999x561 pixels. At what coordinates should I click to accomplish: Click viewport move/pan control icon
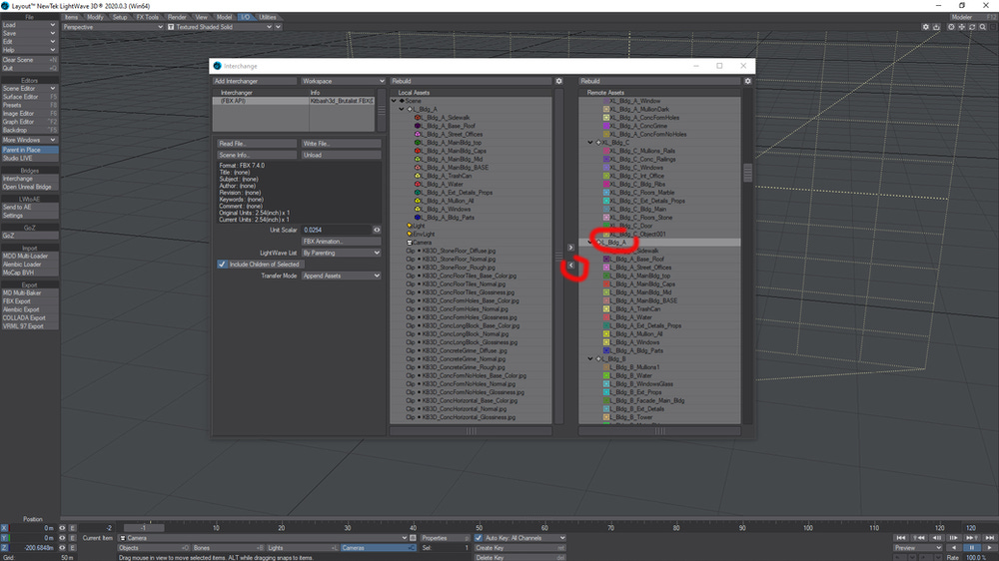(961, 27)
